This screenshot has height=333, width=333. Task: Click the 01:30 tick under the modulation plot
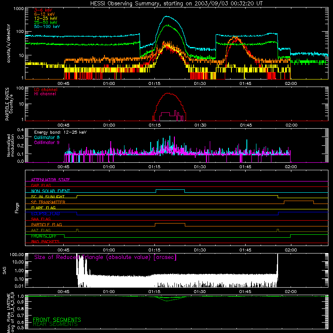click(200, 167)
